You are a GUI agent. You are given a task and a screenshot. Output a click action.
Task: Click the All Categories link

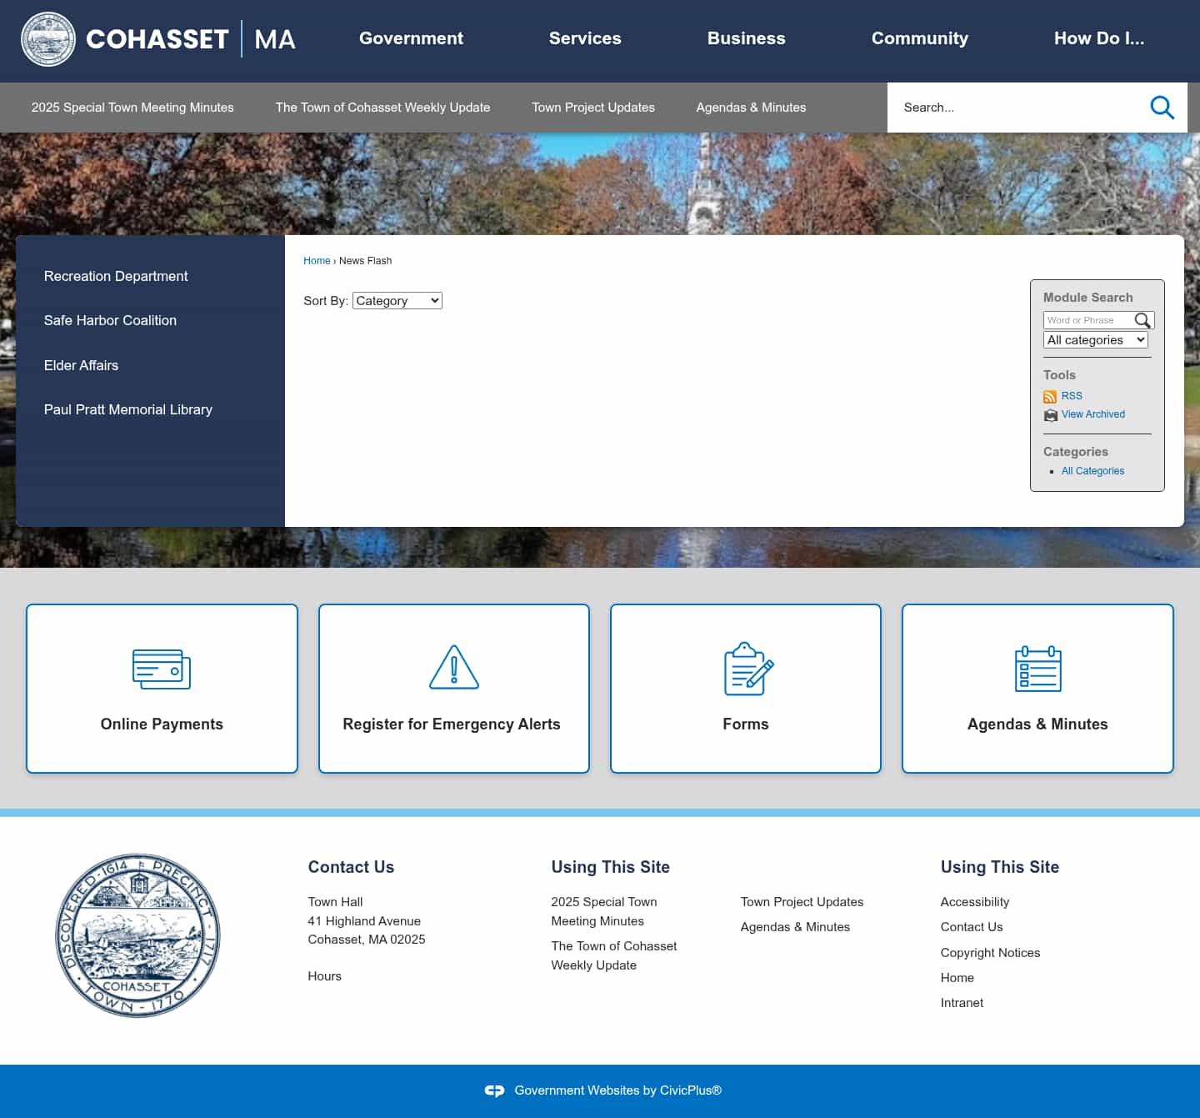pyautogui.click(x=1092, y=470)
